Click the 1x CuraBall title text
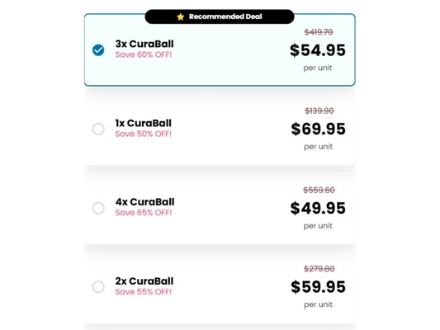 (143, 123)
